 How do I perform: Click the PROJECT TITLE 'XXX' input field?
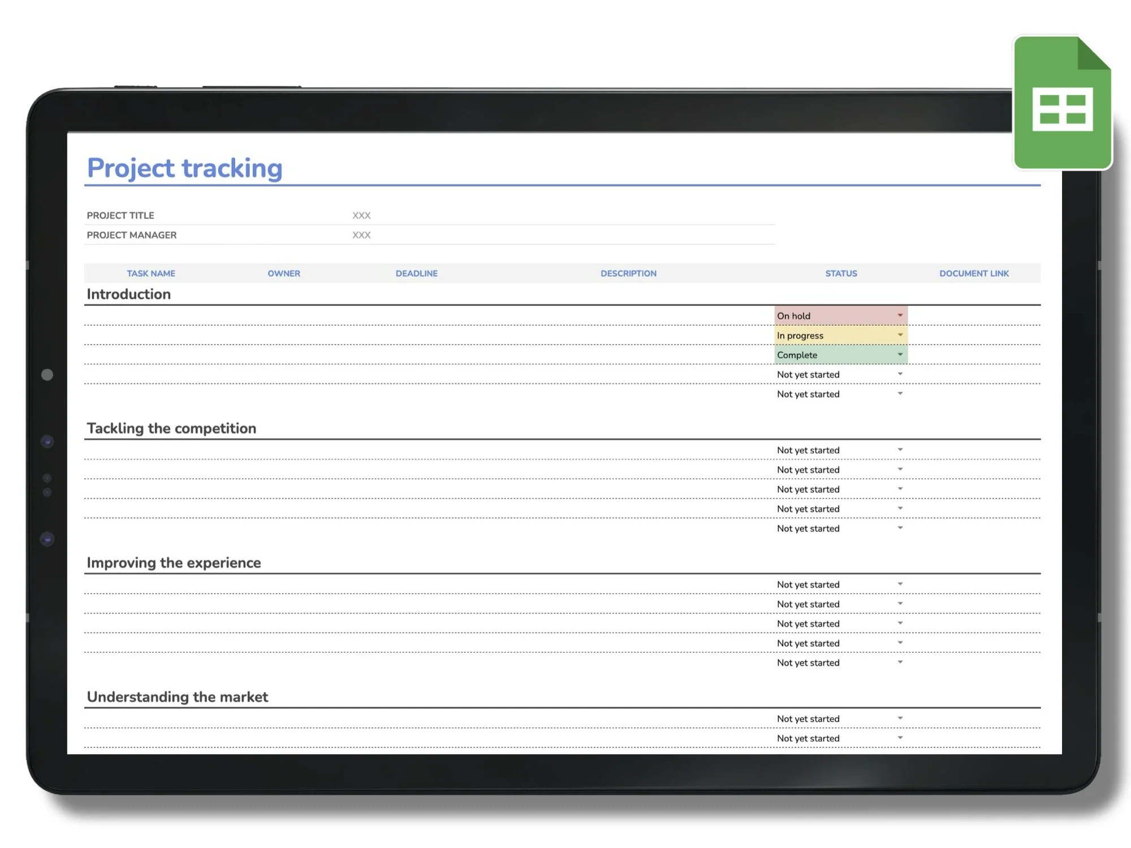[361, 215]
